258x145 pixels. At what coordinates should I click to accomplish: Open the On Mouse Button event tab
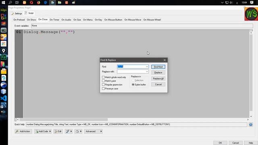click(x=113, y=20)
